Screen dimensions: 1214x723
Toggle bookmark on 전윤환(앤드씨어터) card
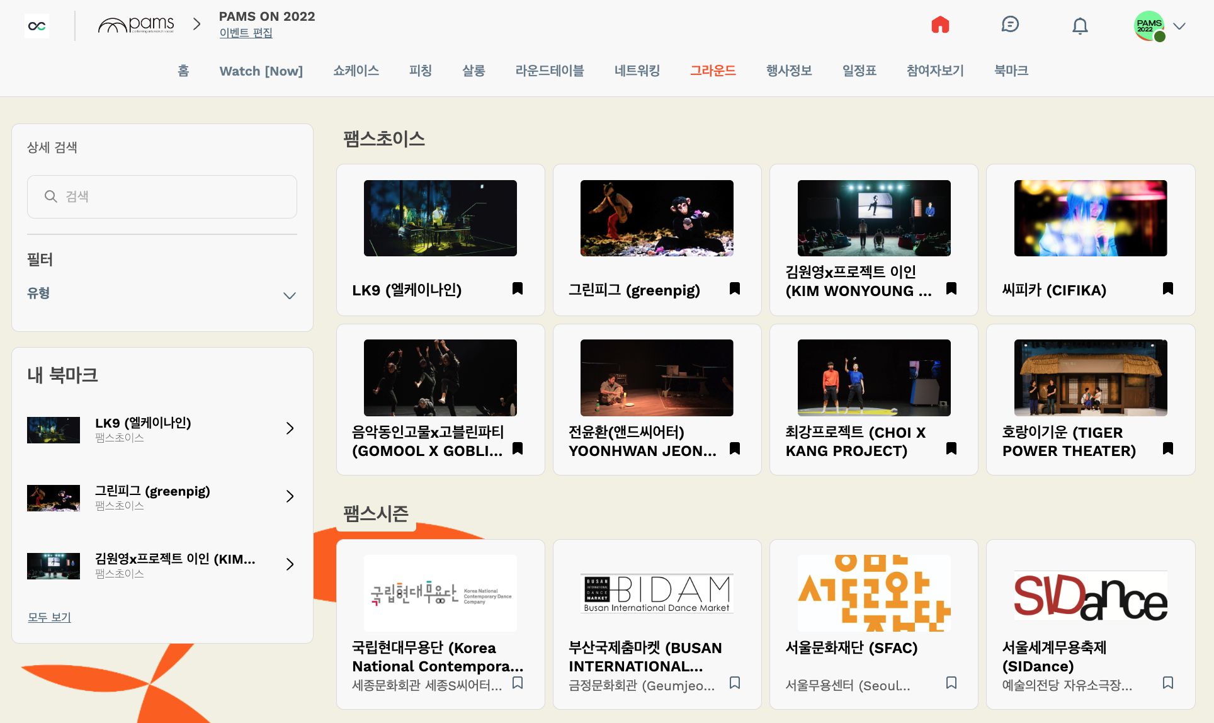(735, 448)
